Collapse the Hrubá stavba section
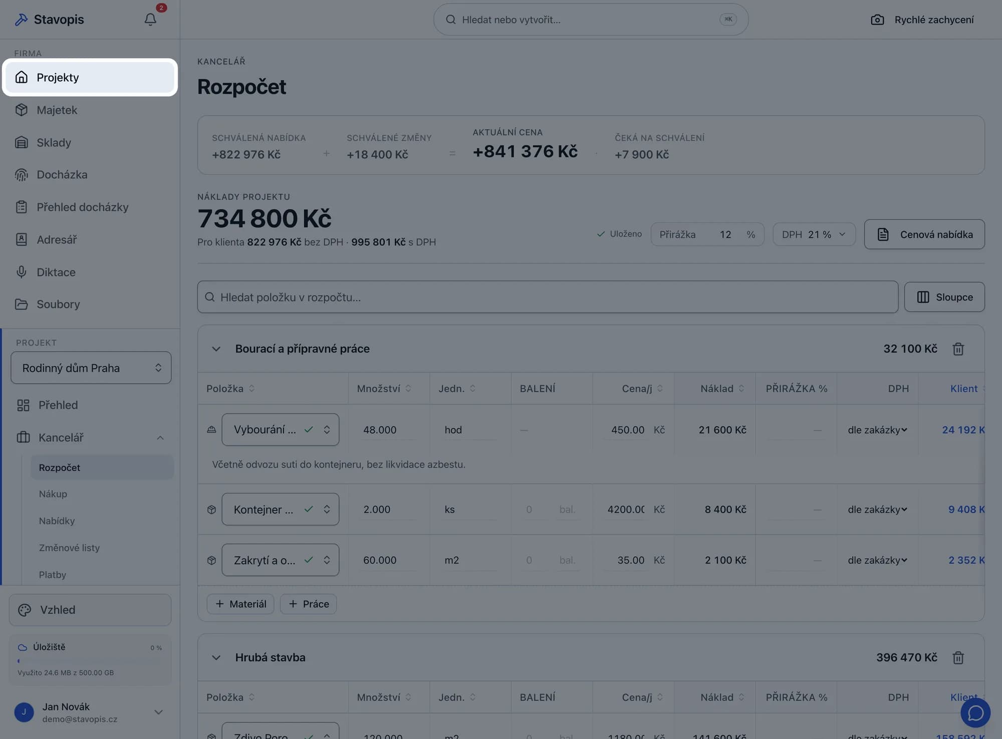Screen dimensions: 1002x739 coord(216,657)
